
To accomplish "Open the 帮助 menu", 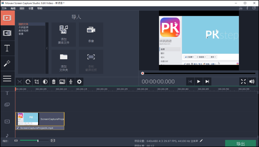I will [40, 9].
